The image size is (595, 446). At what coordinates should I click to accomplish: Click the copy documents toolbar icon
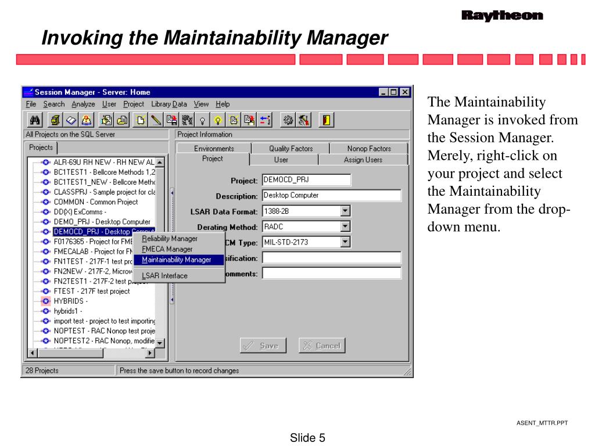point(249,120)
